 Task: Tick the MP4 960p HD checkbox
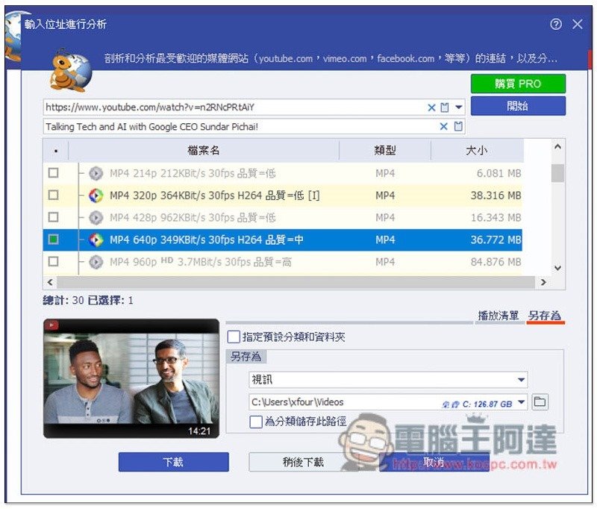[x=53, y=261]
